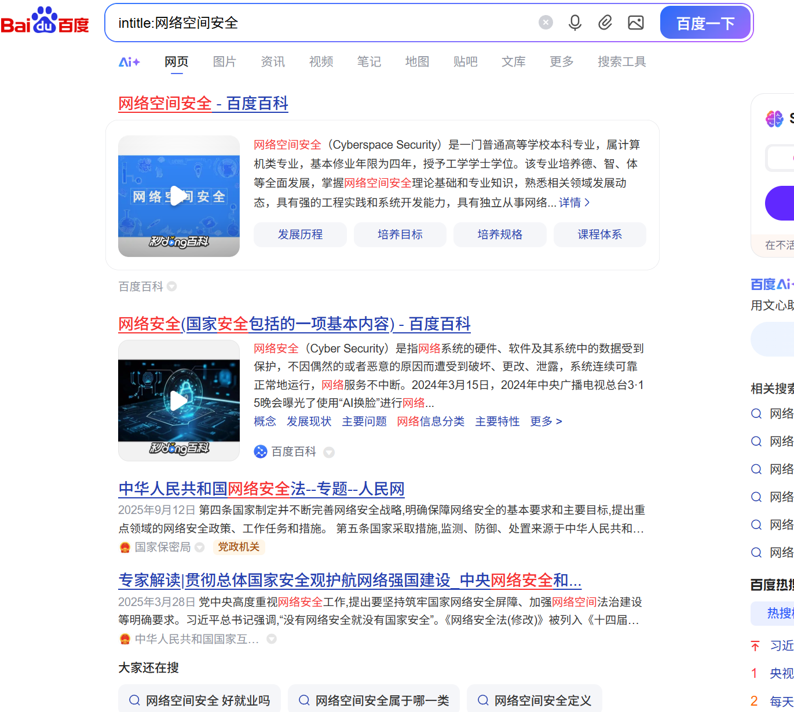Viewport: 794px width, 712px height.
Task: Switch to the 视频 tab
Action: point(321,62)
